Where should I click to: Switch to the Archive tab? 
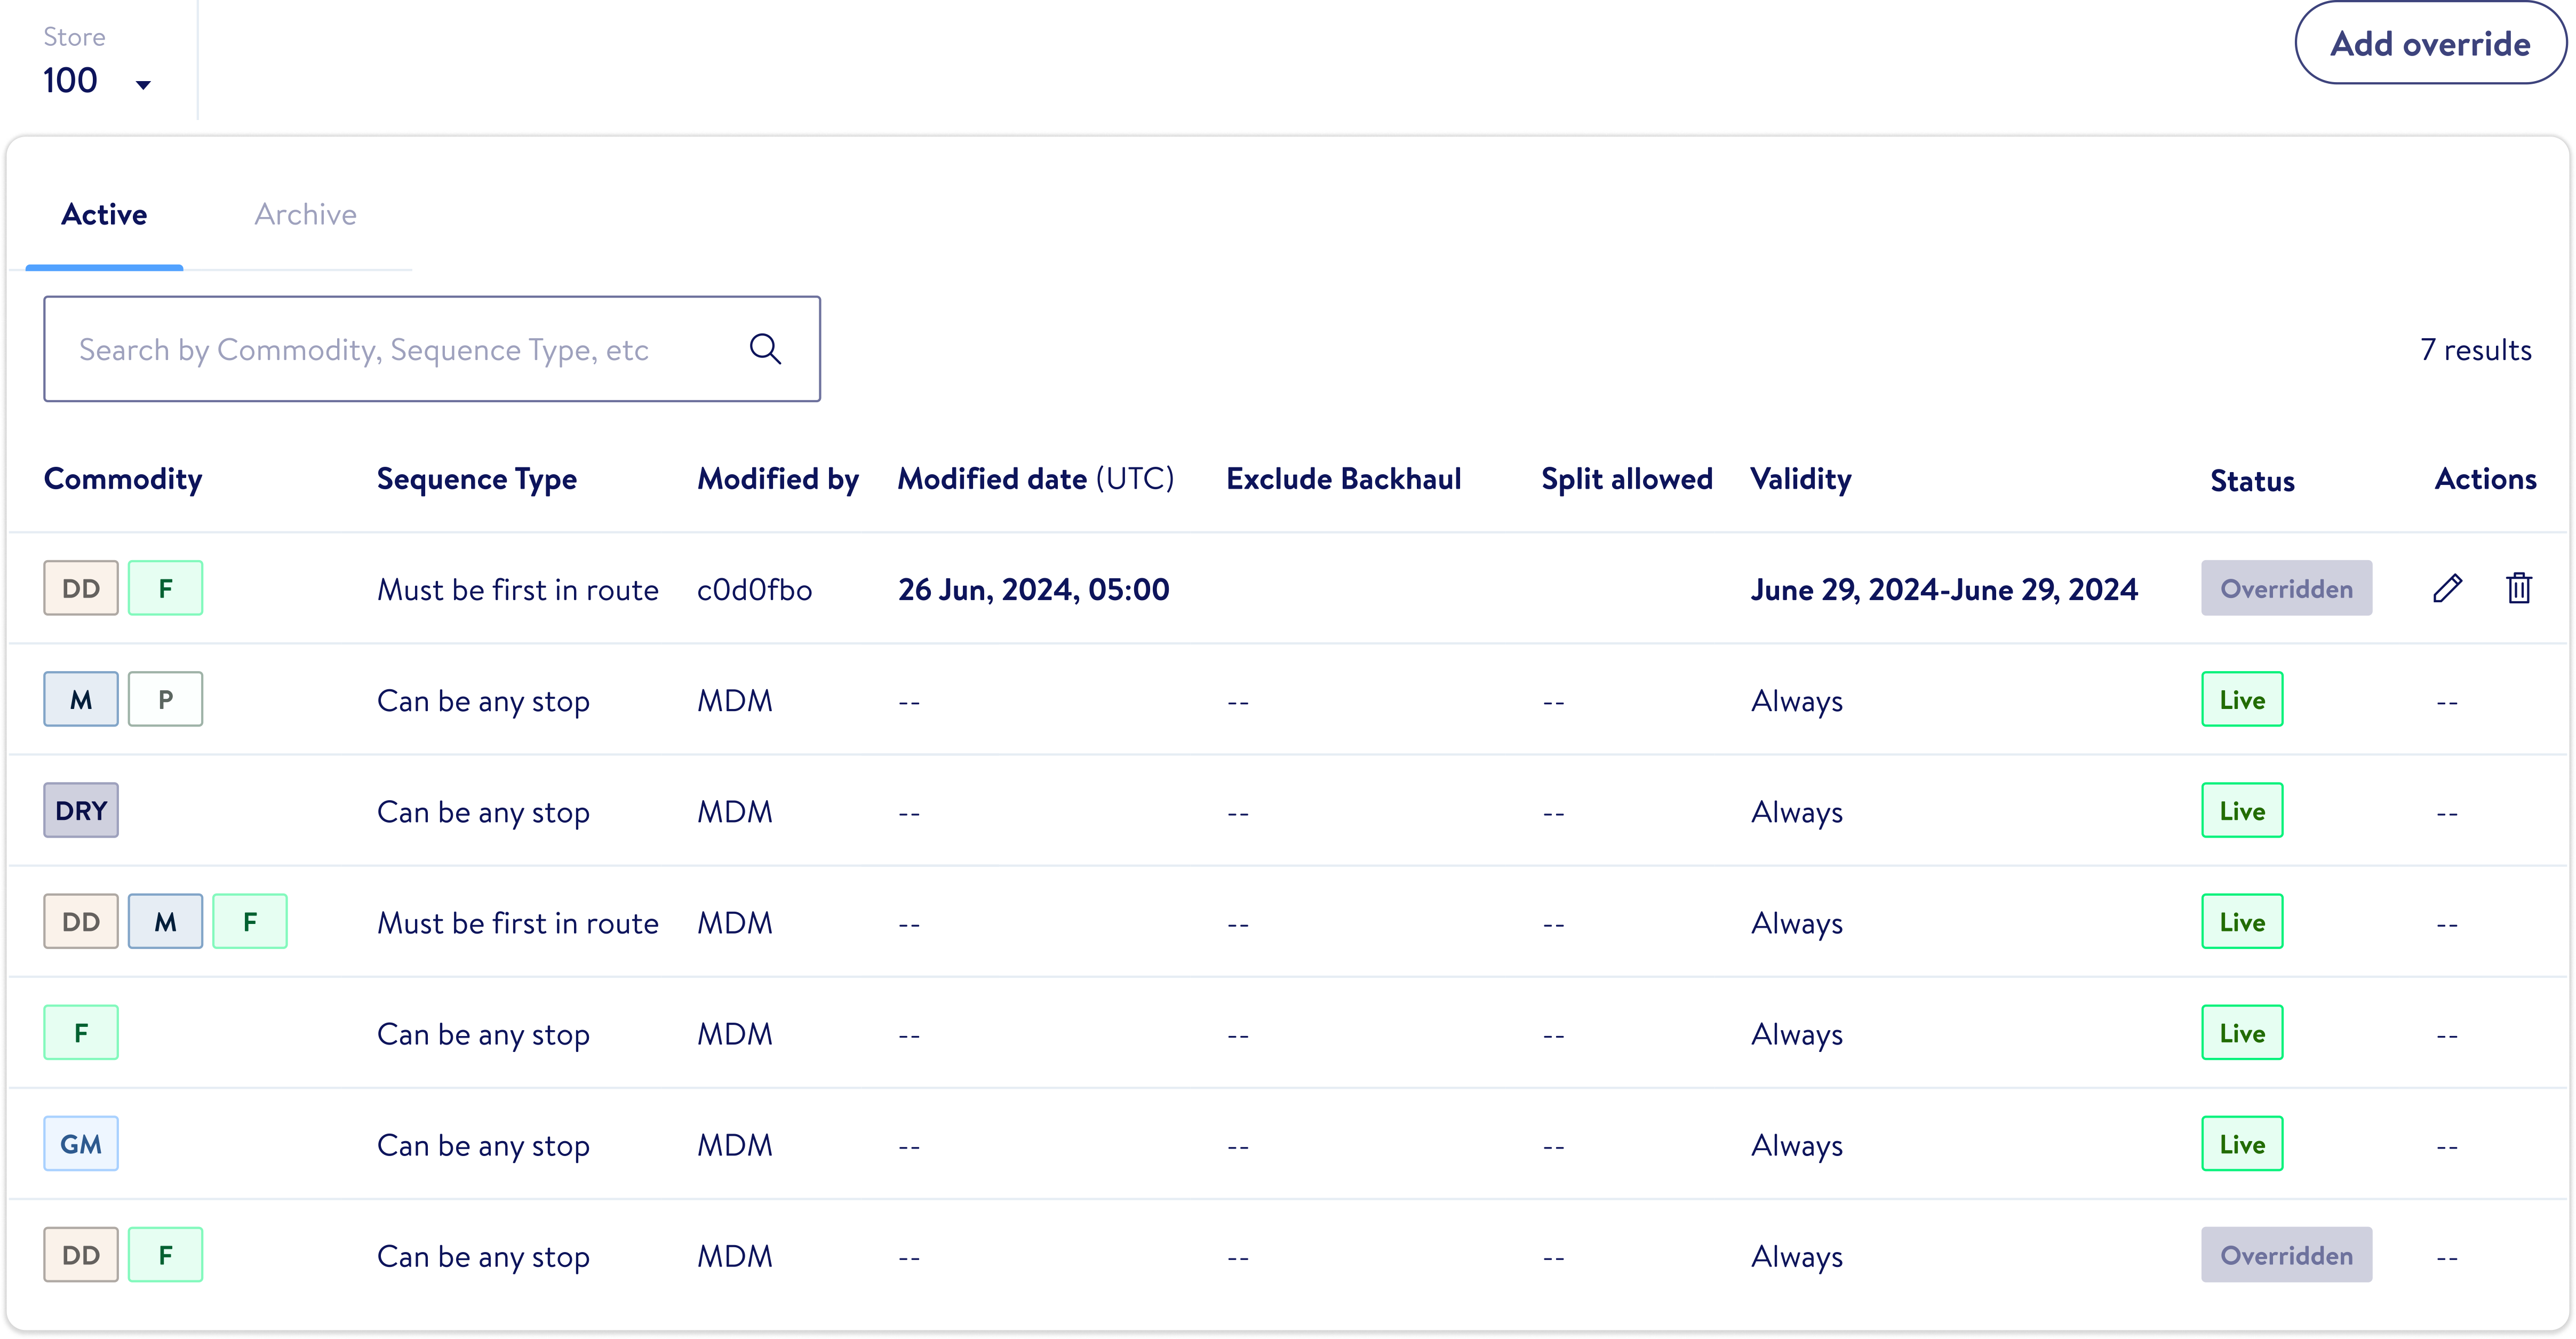click(305, 214)
